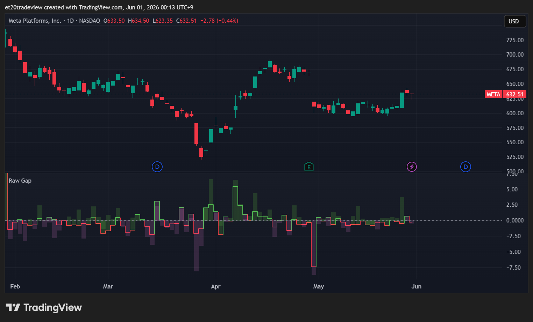
Task: Click the May label on time axis
Action: [x=319, y=286]
